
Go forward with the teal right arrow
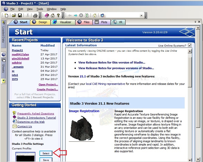76,15
